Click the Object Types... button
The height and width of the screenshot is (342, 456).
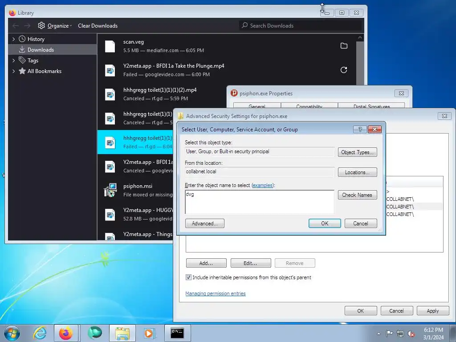coord(358,152)
